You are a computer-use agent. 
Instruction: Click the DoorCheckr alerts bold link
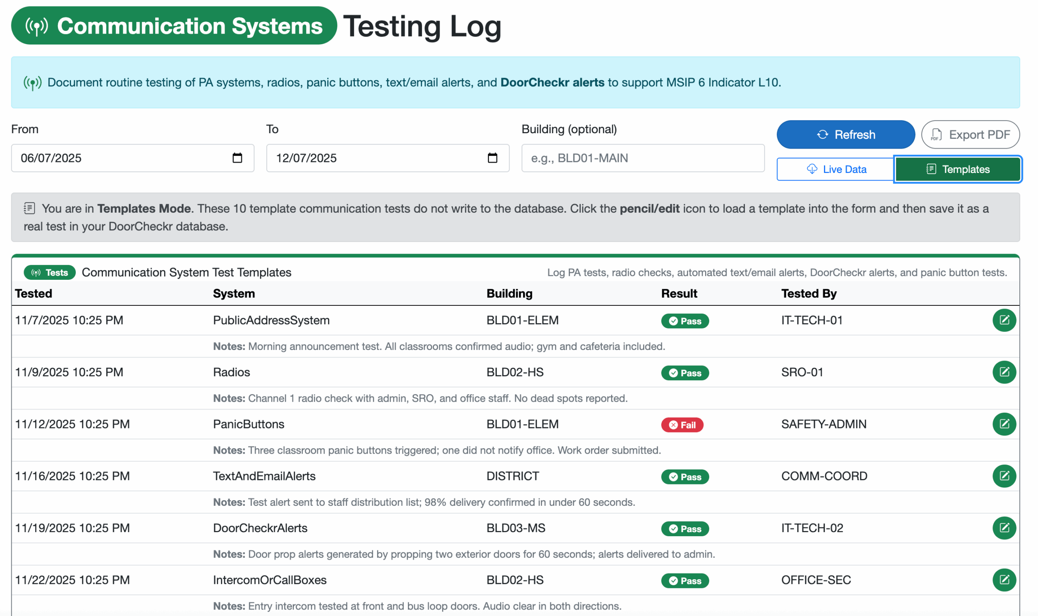[552, 82]
